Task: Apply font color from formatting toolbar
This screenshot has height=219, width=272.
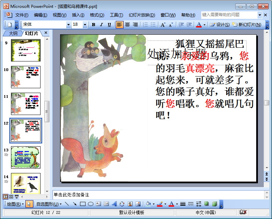Action: 199,25
